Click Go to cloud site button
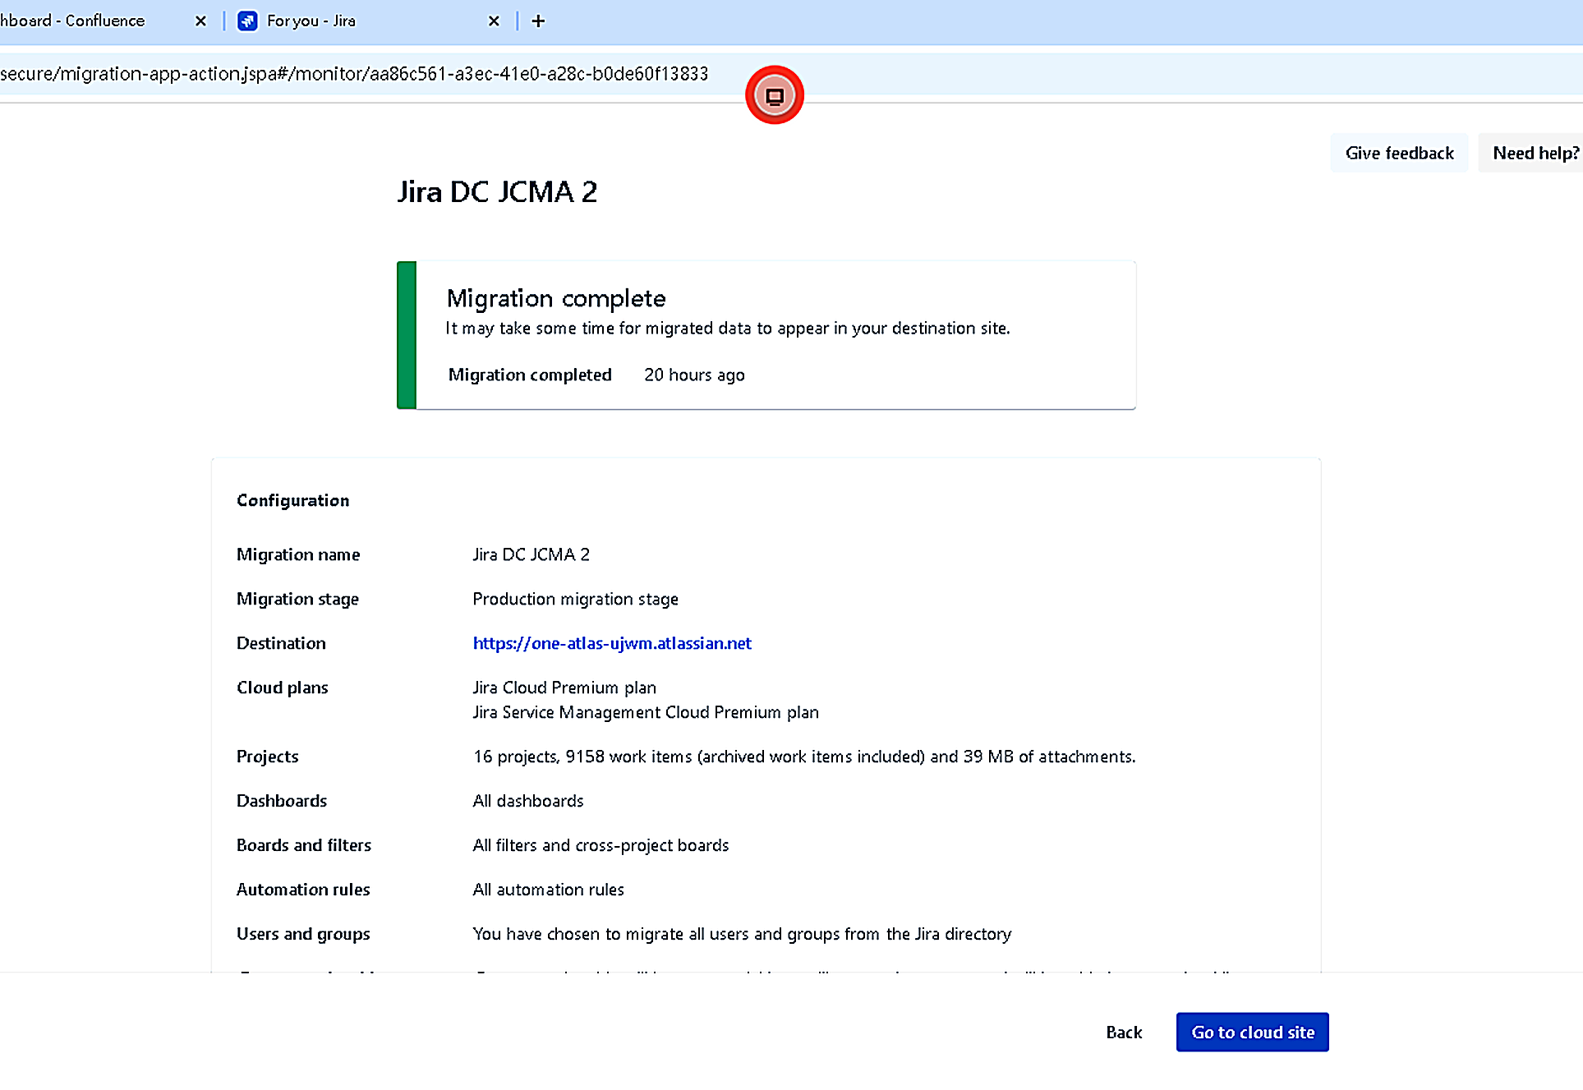This screenshot has width=1583, height=1090. pos(1252,1033)
